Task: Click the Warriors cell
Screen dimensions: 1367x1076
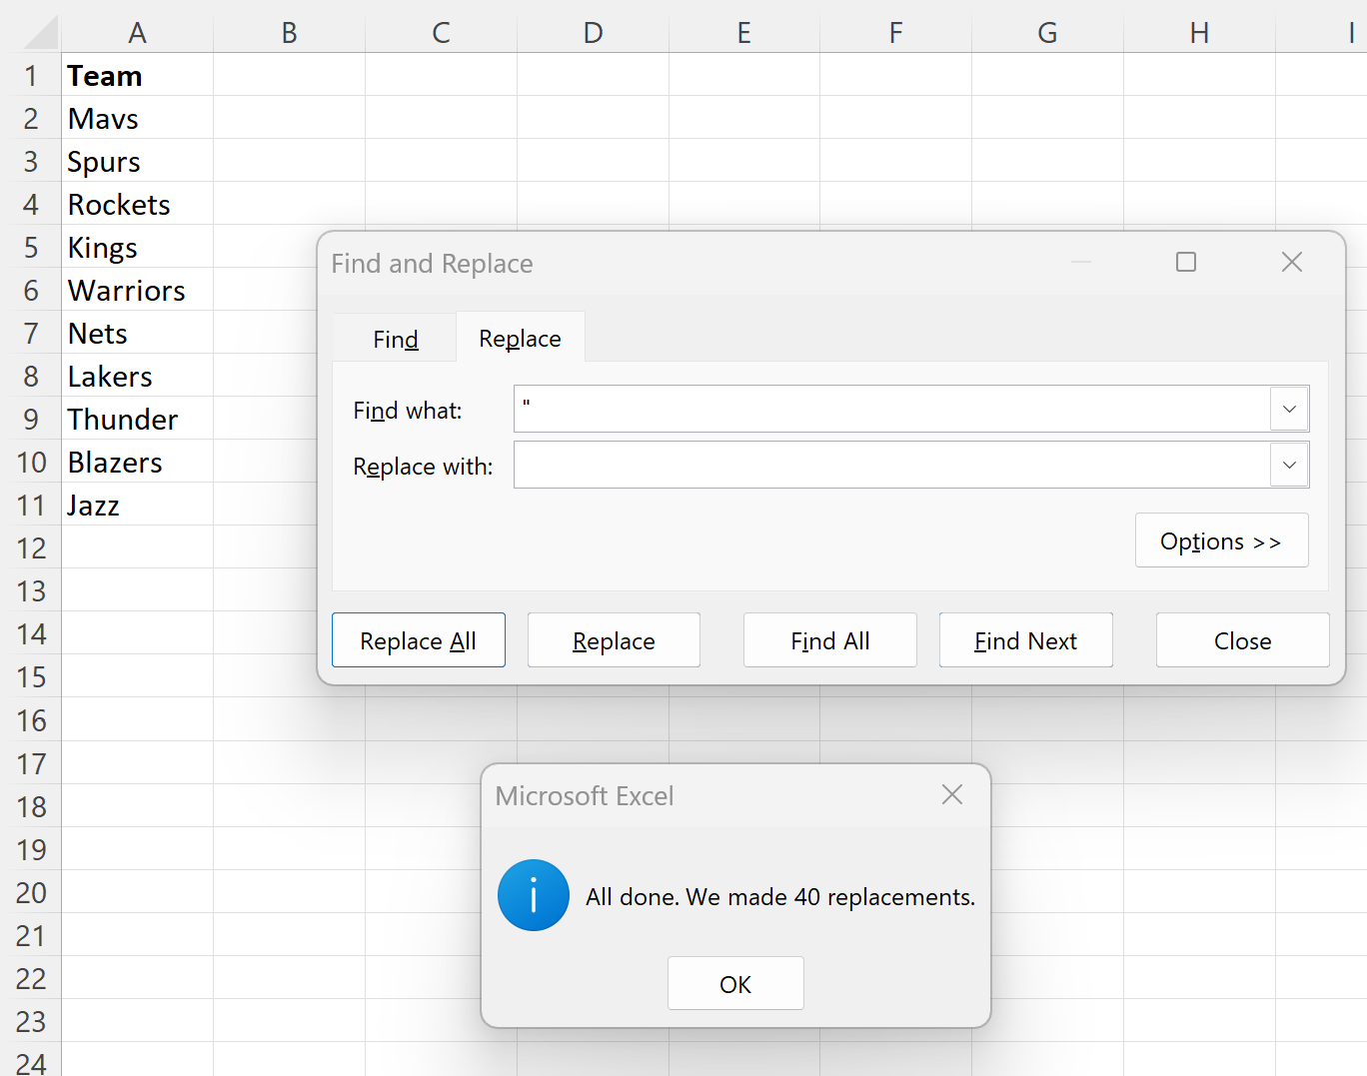Action: pos(138,290)
